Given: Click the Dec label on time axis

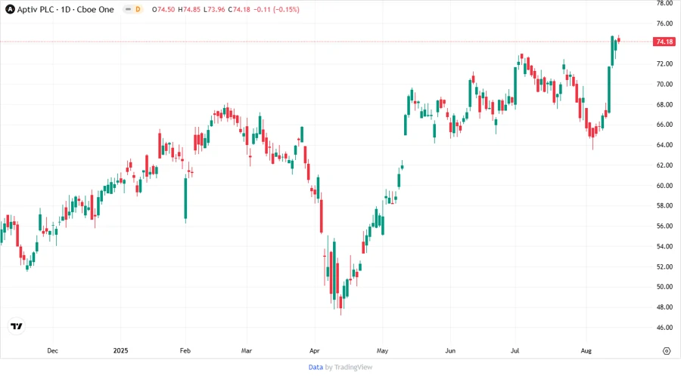Looking at the screenshot, I should point(52,350).
